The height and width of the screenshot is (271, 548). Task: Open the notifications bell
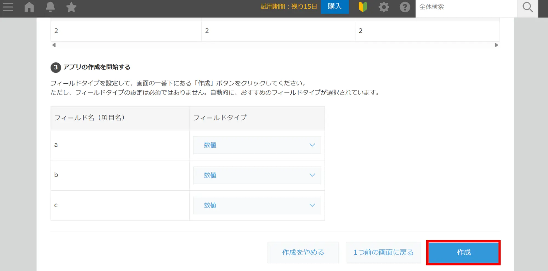pyautogui.click(x=50, y=7)
